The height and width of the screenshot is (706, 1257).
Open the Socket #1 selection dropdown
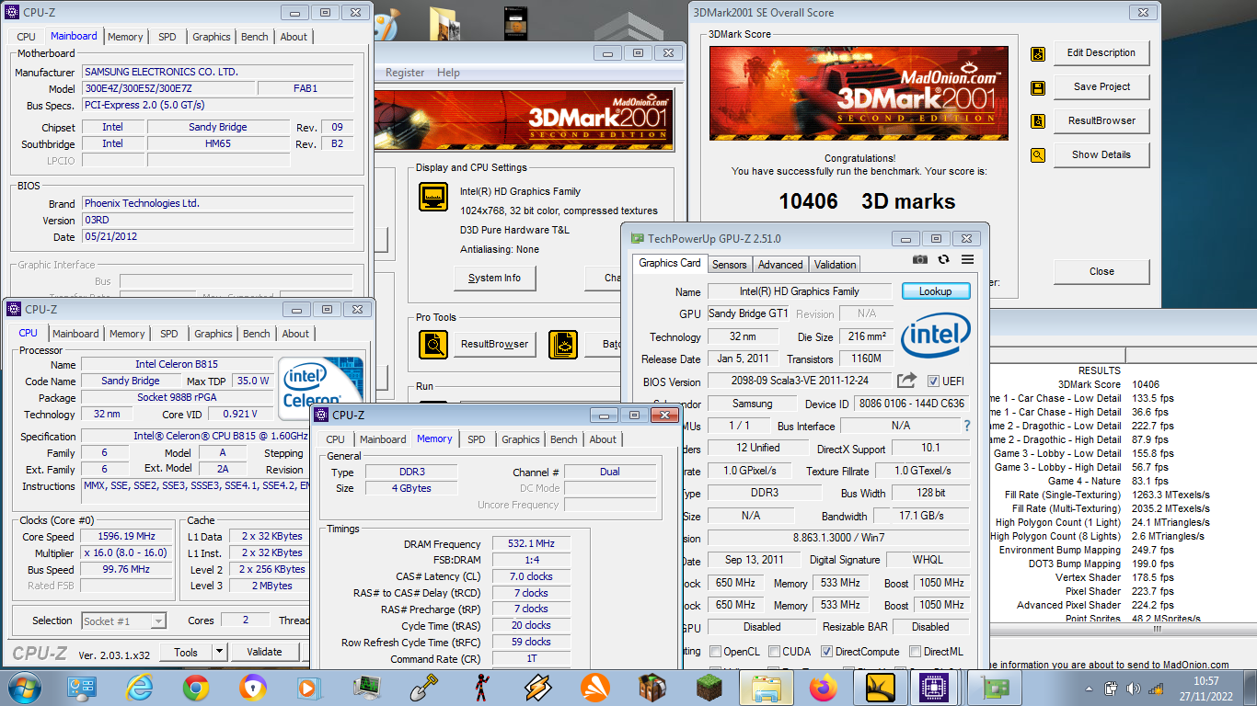tap(124, 621)
